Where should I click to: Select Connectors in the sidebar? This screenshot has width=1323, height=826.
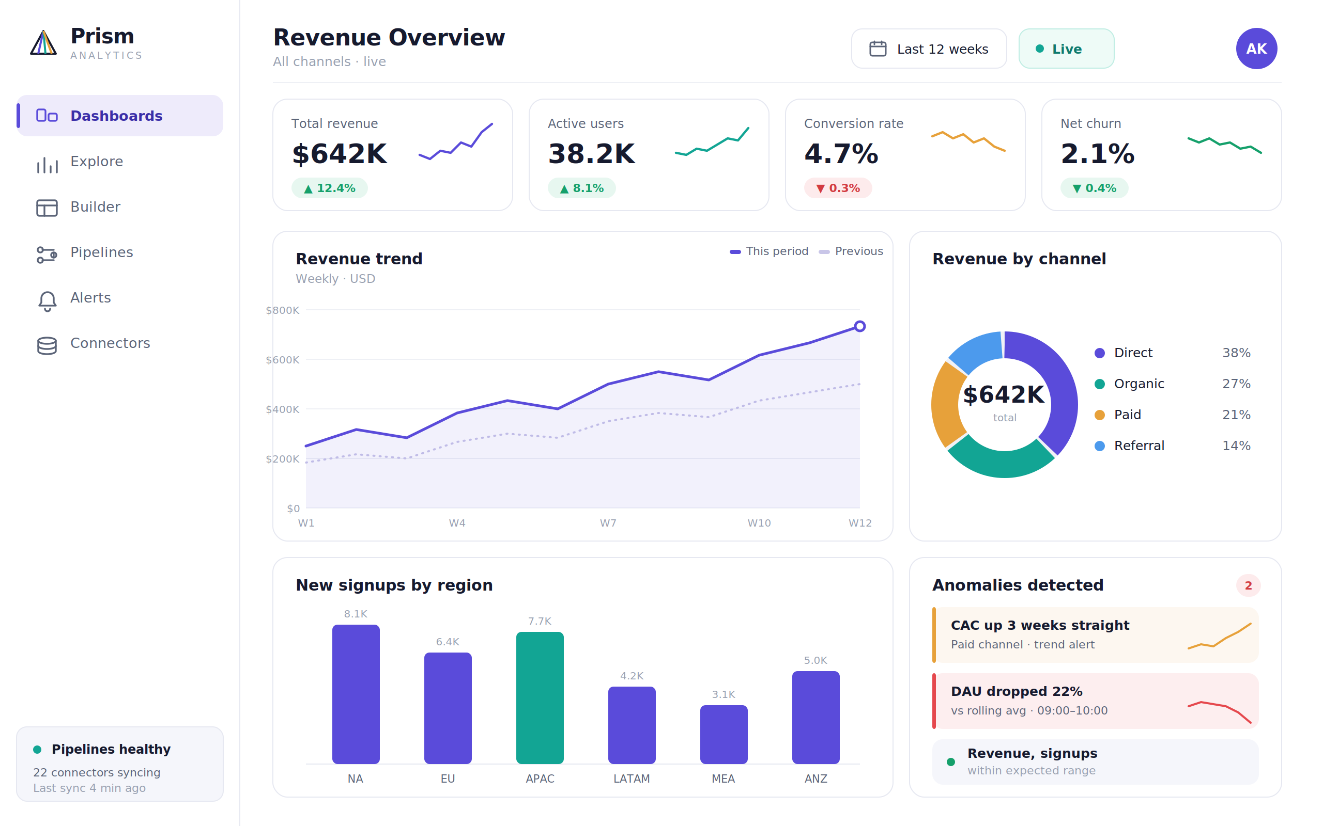[x=120, y=342]
